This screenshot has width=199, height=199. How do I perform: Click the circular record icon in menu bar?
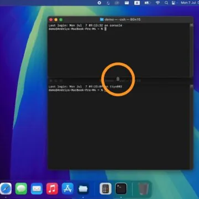pyautogui.click(x=99, y=3)
